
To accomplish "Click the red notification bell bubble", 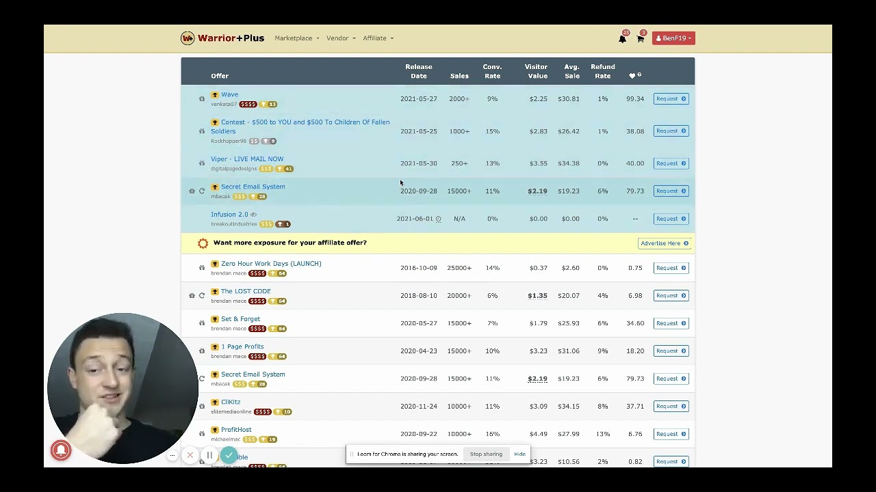I will click(x=61, y=450).
